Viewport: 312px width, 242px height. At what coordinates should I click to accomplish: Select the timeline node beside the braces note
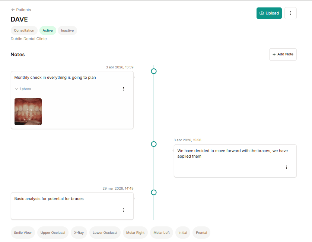coord(154,144)
